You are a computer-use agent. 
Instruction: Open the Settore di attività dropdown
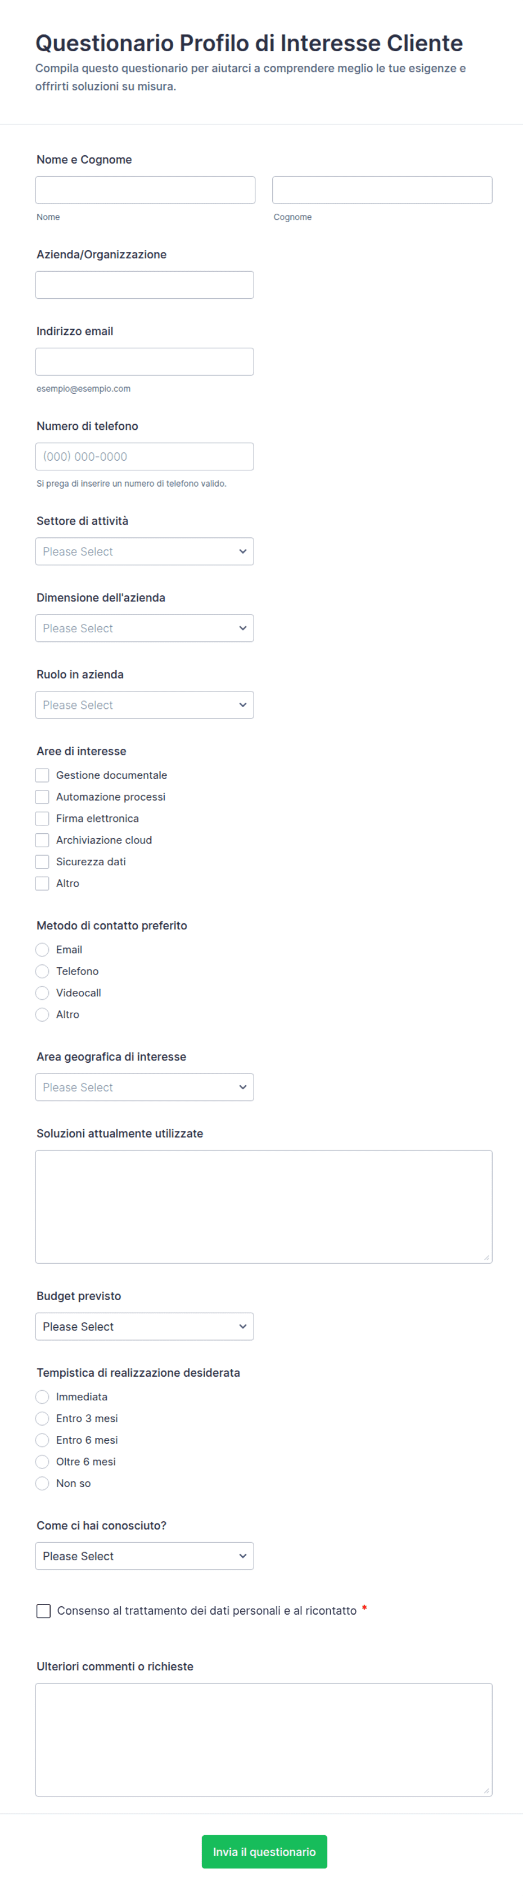point(144,551)
